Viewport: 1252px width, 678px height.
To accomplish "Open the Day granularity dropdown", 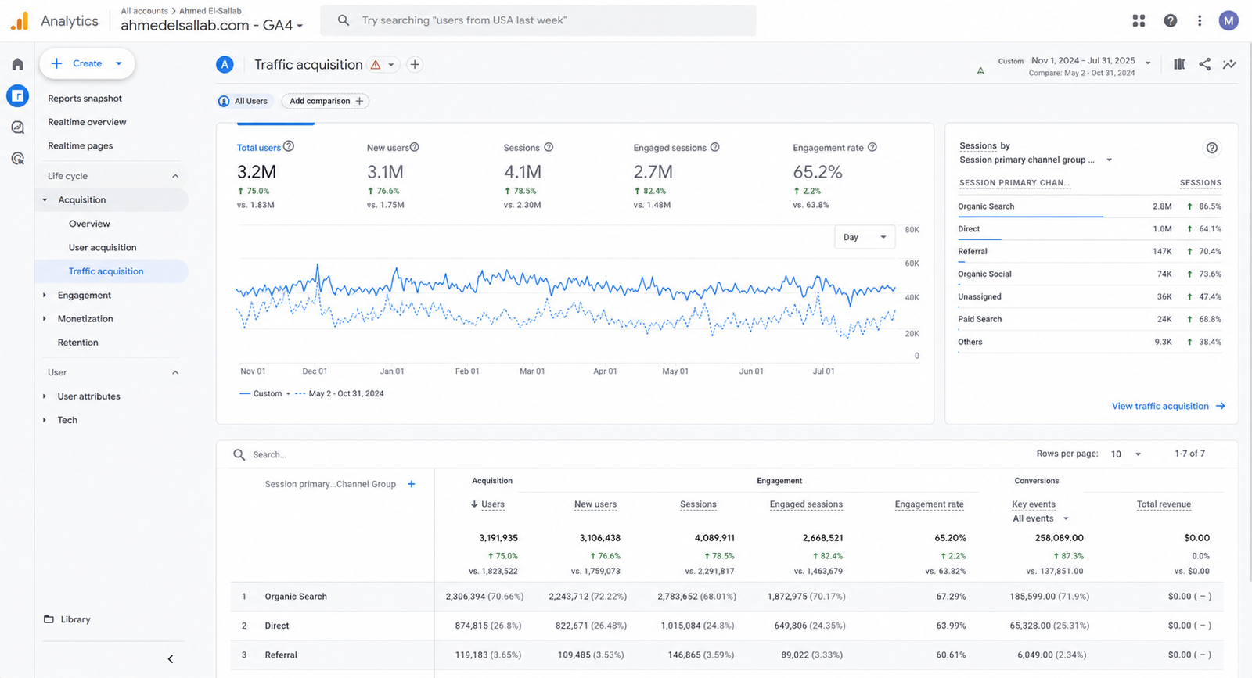I will coord(865,237).
